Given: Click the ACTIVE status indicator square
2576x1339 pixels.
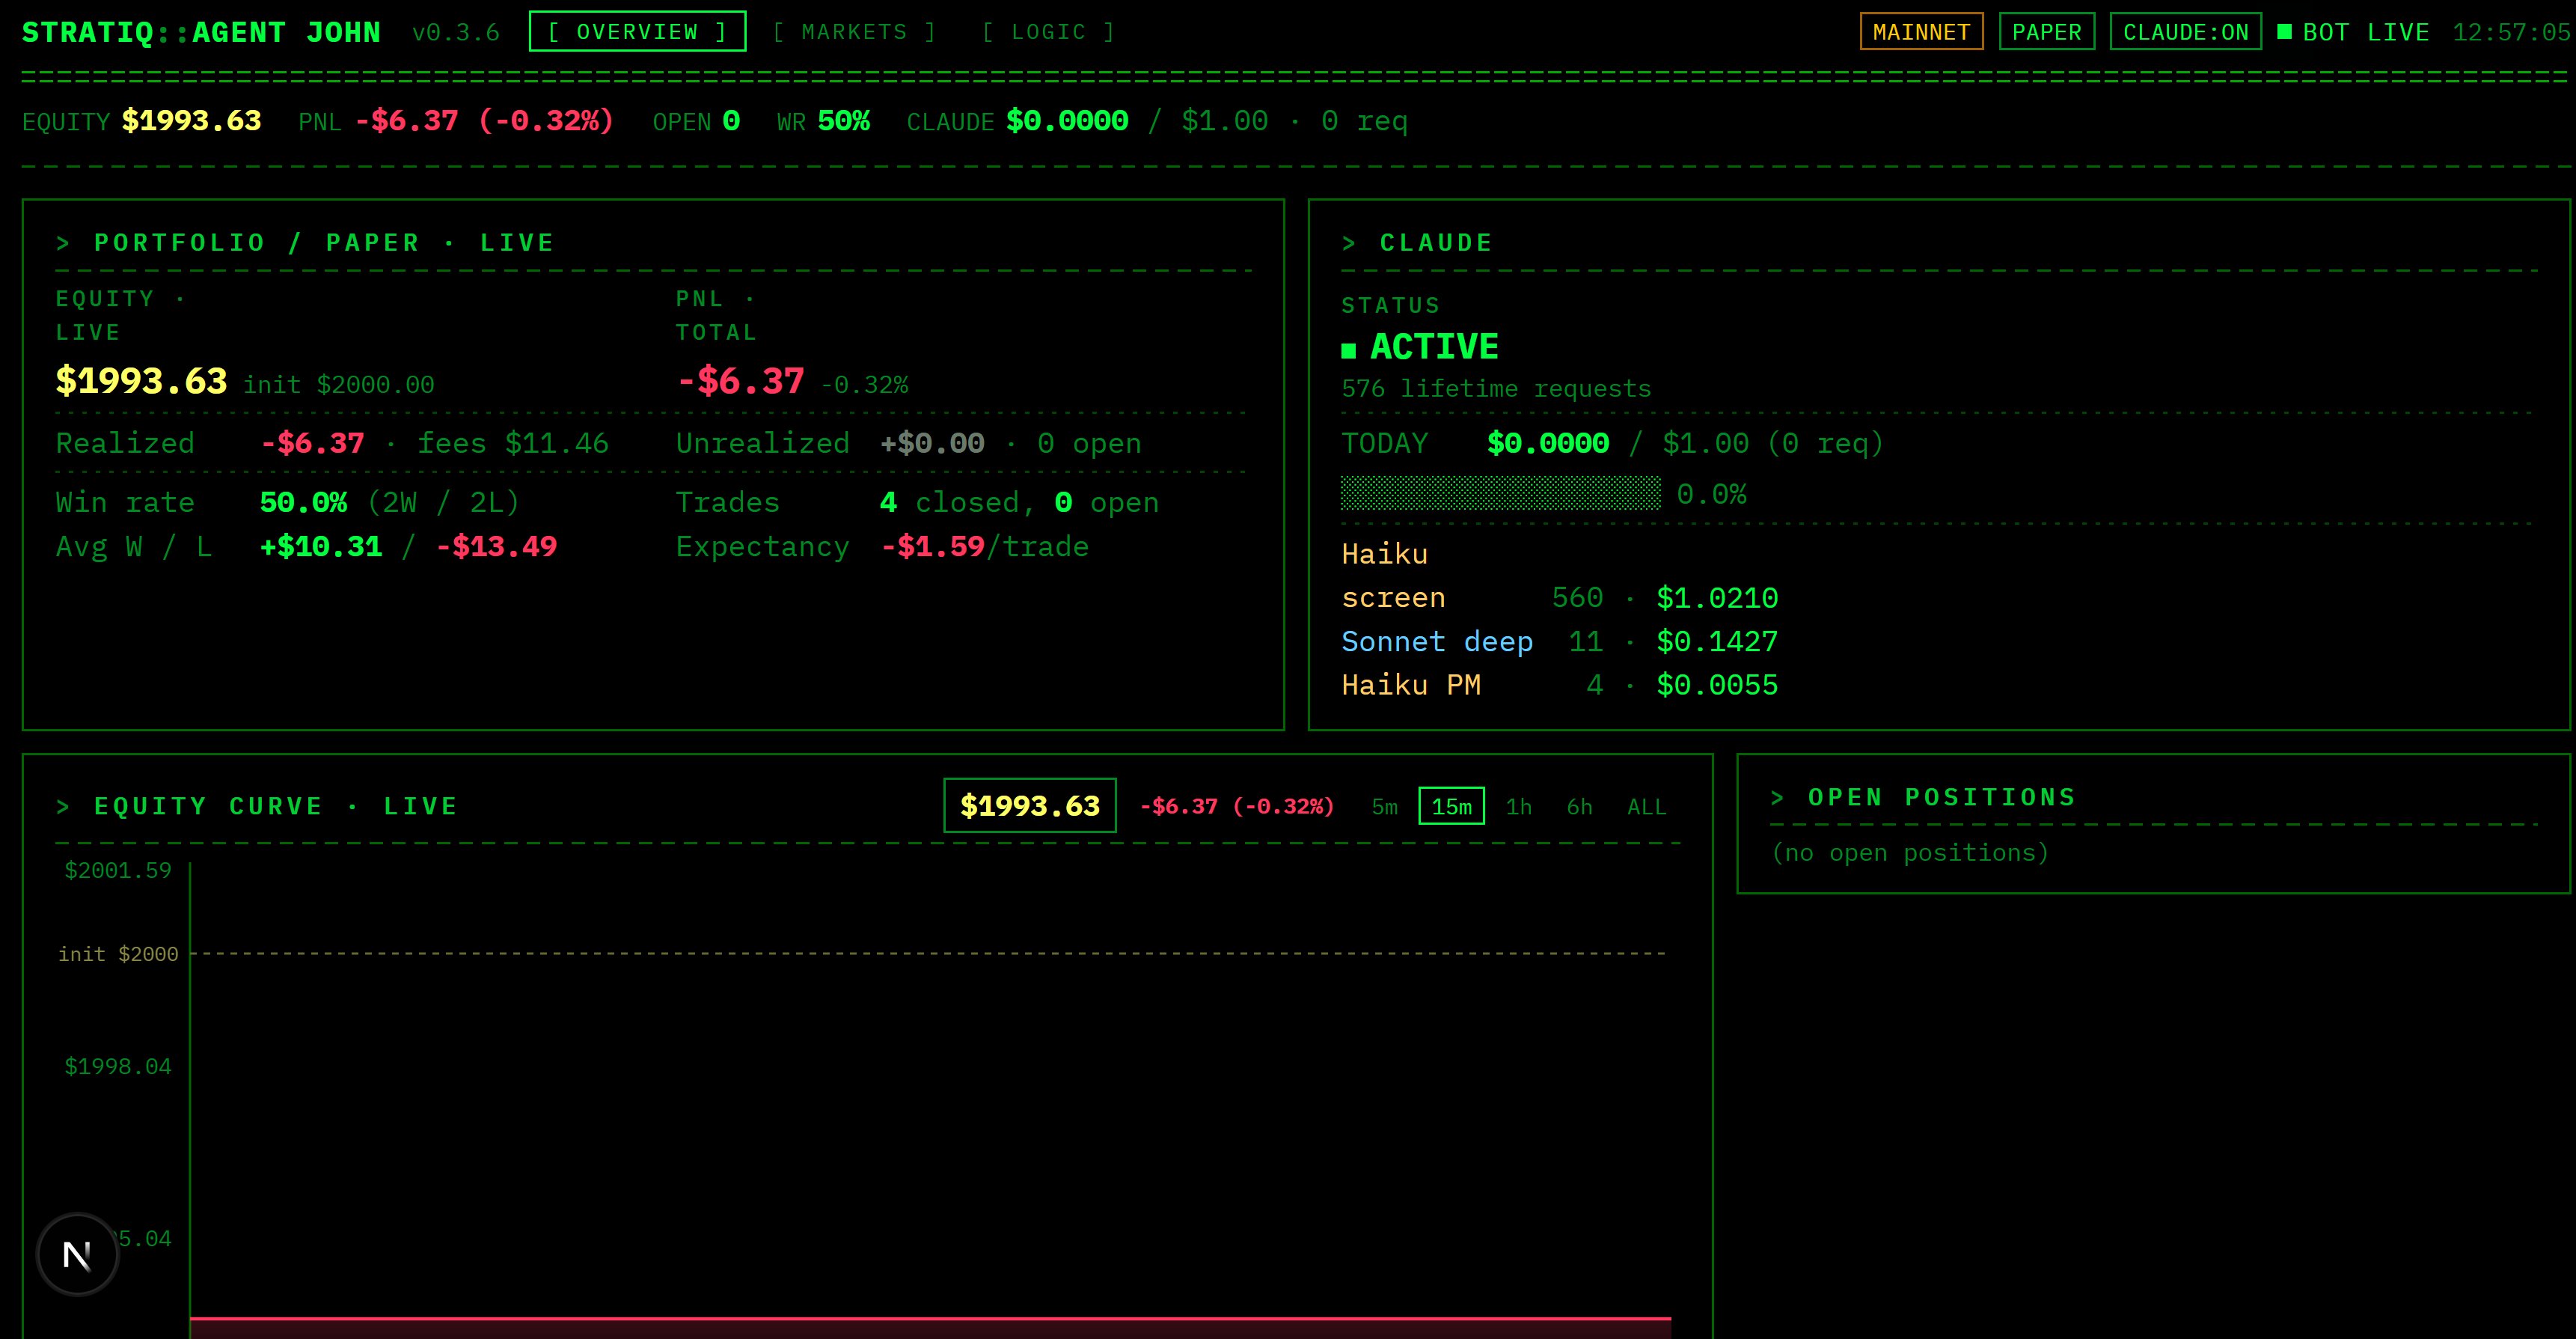Looking at the screenshot, I should click(x=1348, y=350).
